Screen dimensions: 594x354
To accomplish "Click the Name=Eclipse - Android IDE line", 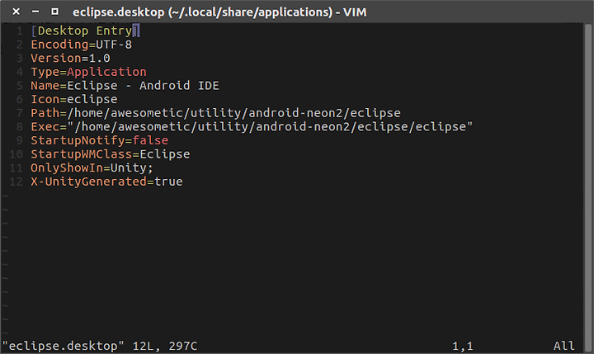I will (x=125, y=86).
